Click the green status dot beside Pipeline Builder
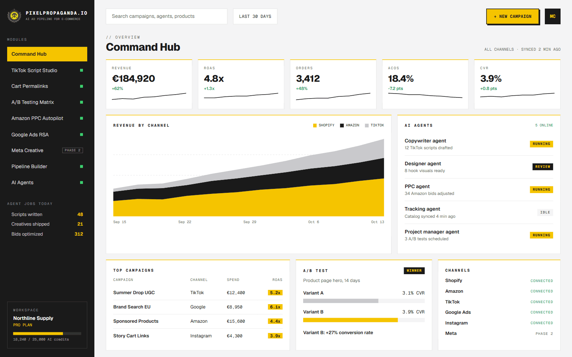Image resolution: width=572 pixels, height=357 pixels. (x=82, y=166)
